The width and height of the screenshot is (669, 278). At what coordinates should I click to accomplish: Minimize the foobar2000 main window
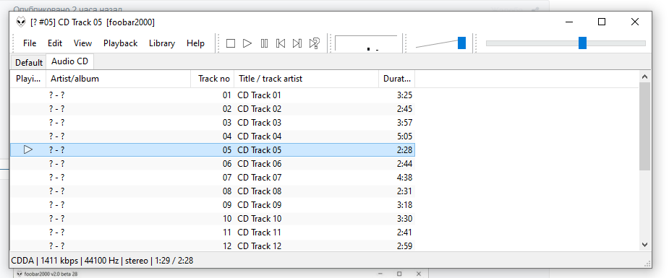pyautogui.click(x=568, y=22)
